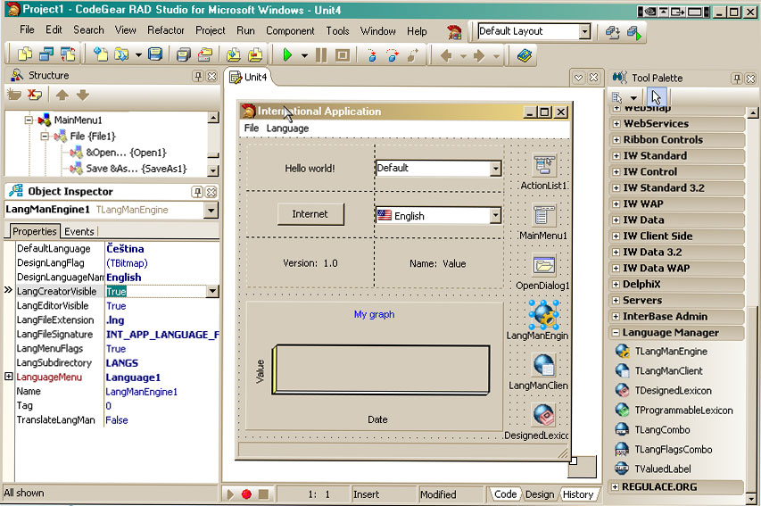The height and width of the screenshot is (506, 761).
Task: Expand the Ribbon Controls palette category
Action: pyautogui.click(x=616, y=139)
